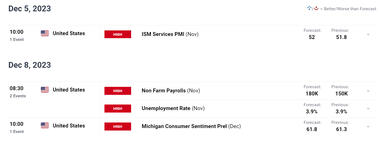Select the Dec 8, 2023 date heading
Image resolution: width=380 pixels, height=146 pixels.
pos(30,65)
